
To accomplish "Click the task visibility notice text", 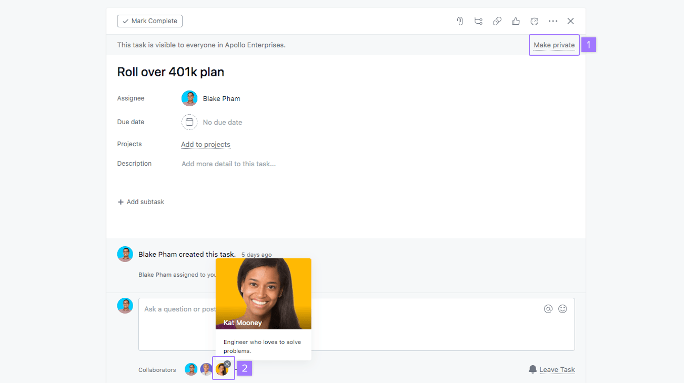I will (202, 45).
